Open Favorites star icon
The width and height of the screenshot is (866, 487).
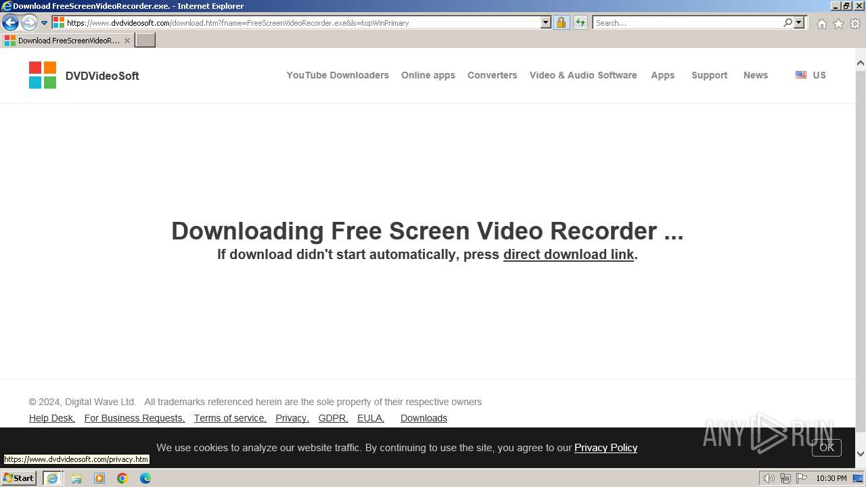coord(838,24)
